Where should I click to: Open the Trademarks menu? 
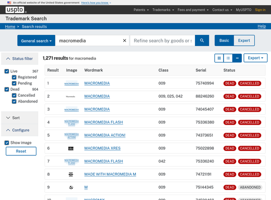tap(163, 10)
